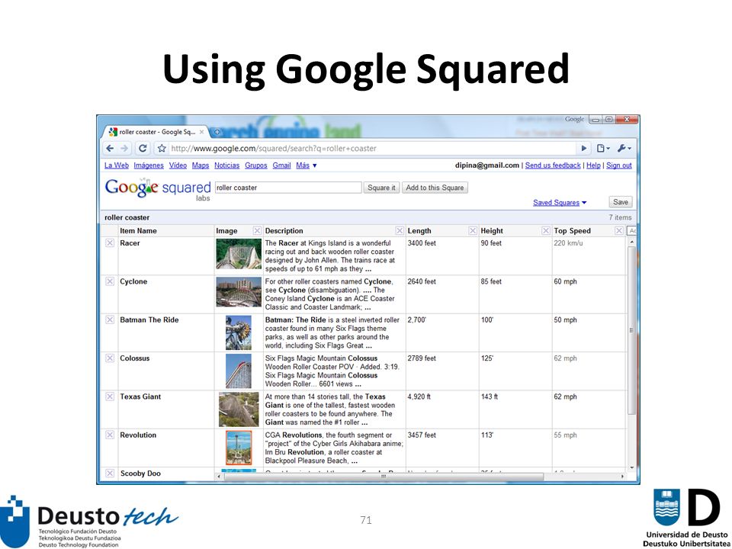The height and width of the screenshot is (549, 732).
Task: Bookmark the page with the star icon
Action: (x=162, y=149)
